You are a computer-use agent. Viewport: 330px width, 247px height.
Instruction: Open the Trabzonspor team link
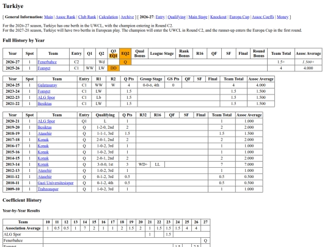tap(48, 189)
